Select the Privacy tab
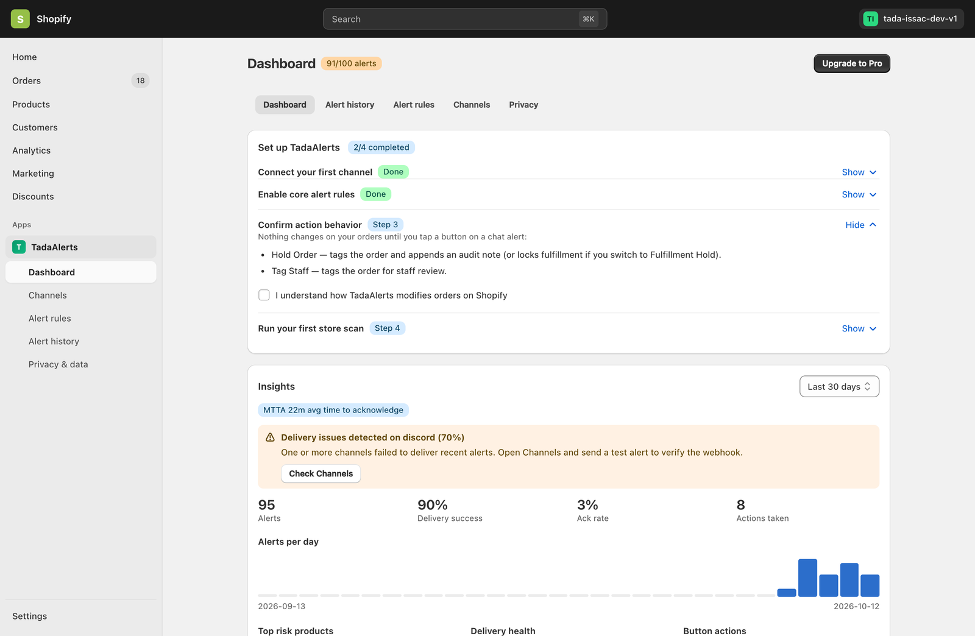 click(x=523, y=105)
